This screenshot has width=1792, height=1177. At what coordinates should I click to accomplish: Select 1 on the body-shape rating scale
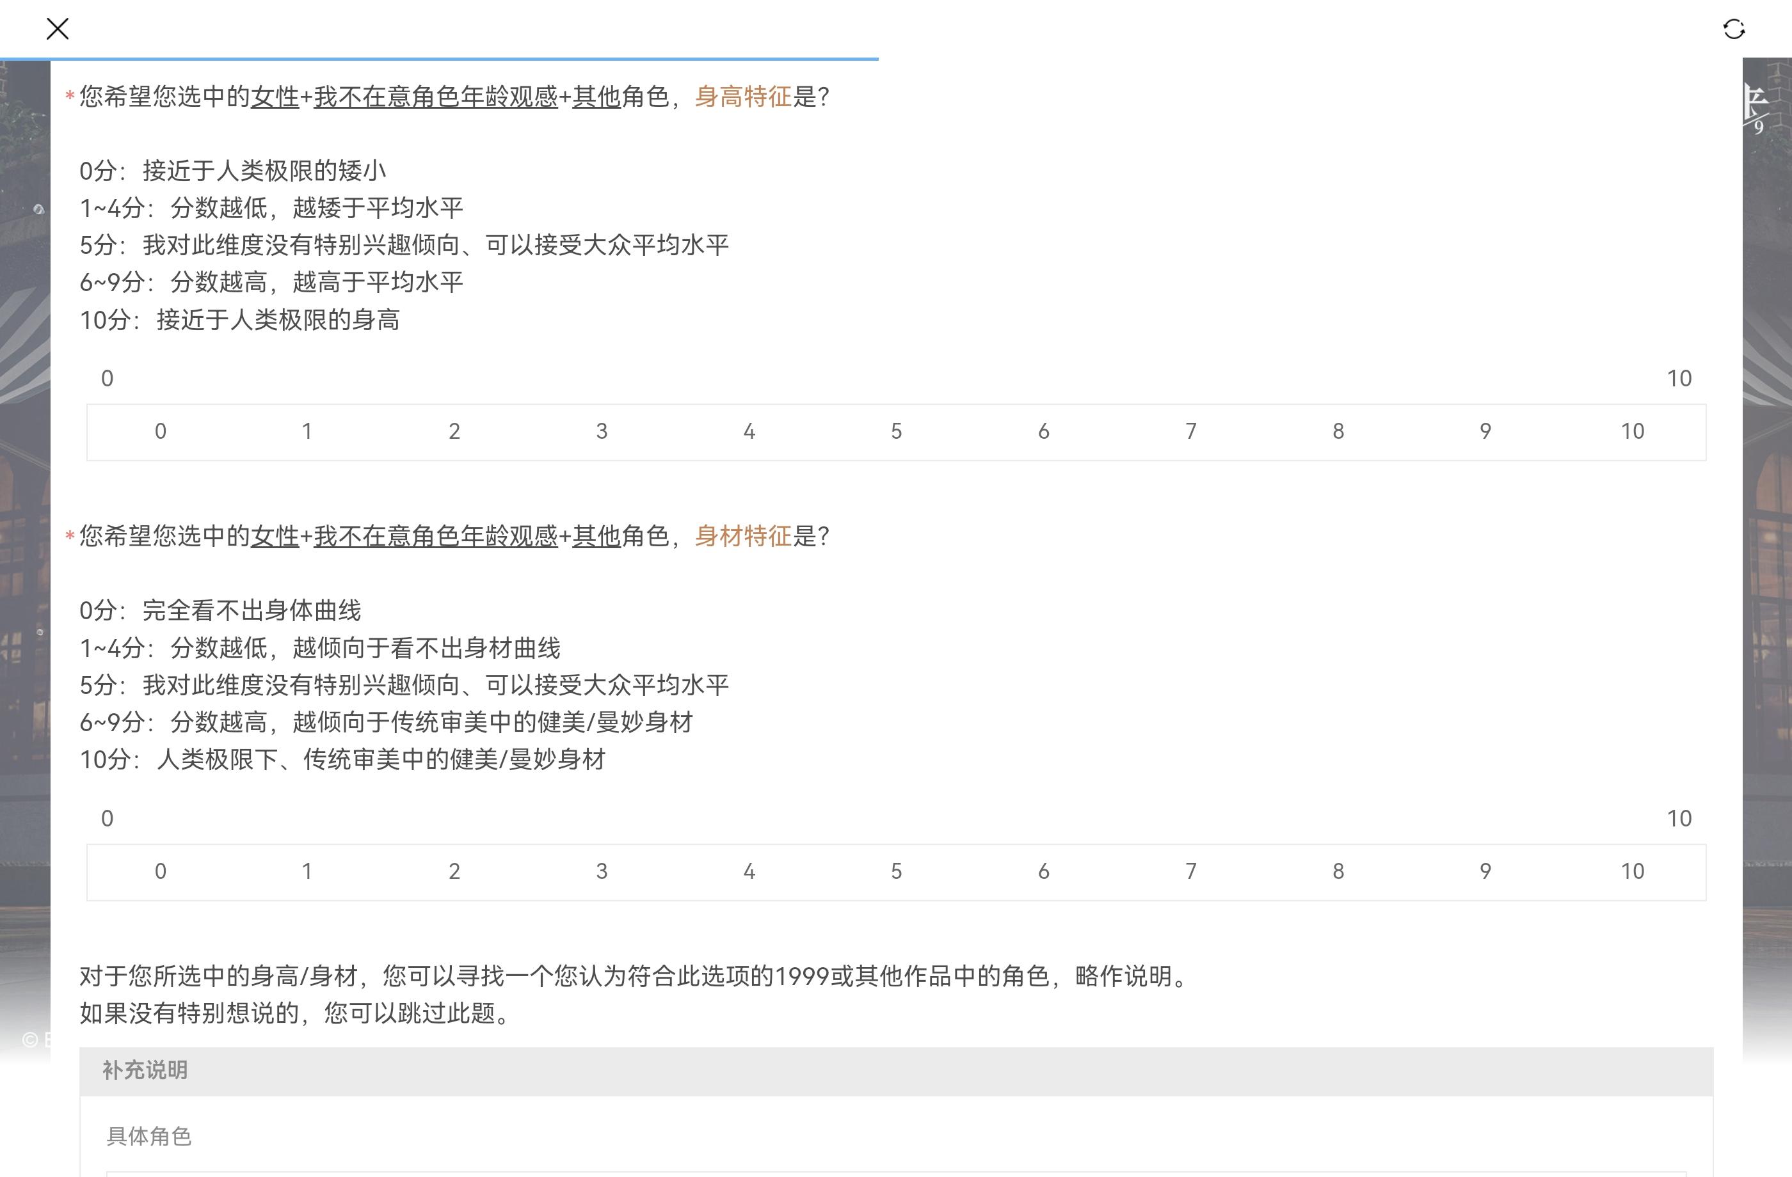click(x=307, y=871)
